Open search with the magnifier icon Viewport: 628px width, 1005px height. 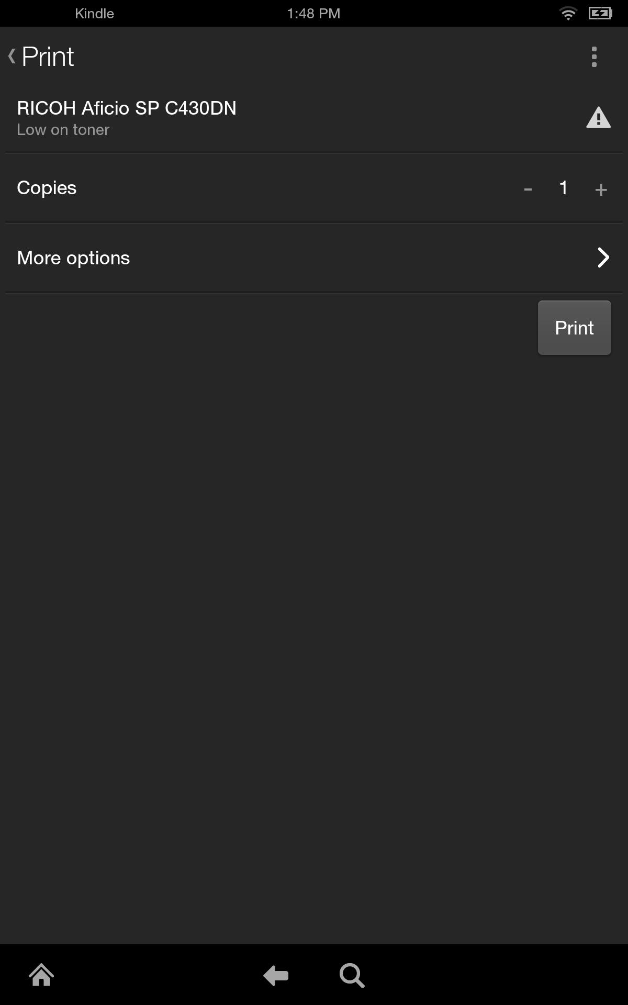[352, 975]
